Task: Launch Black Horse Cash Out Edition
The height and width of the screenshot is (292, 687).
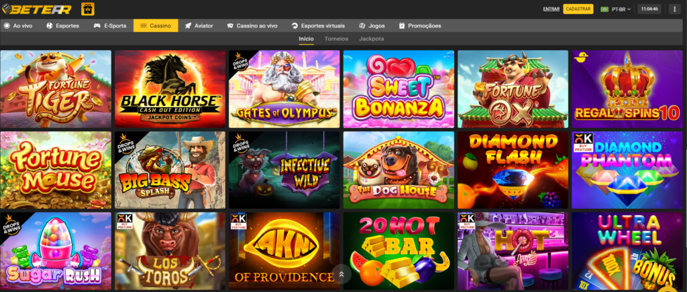Action: (170, 88)
